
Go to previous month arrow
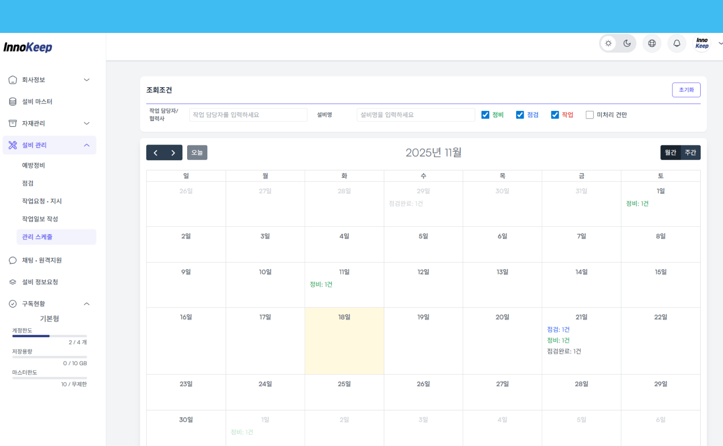(155, 153)
